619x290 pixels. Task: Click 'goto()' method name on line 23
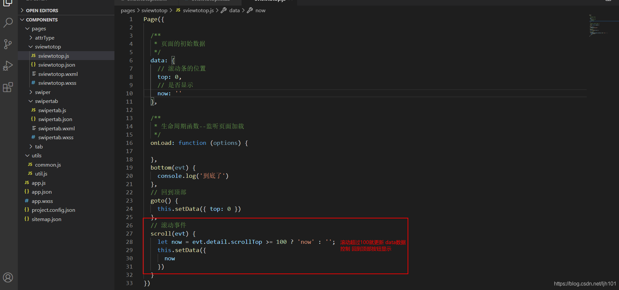pyautogui.click(x=161, y=201)
